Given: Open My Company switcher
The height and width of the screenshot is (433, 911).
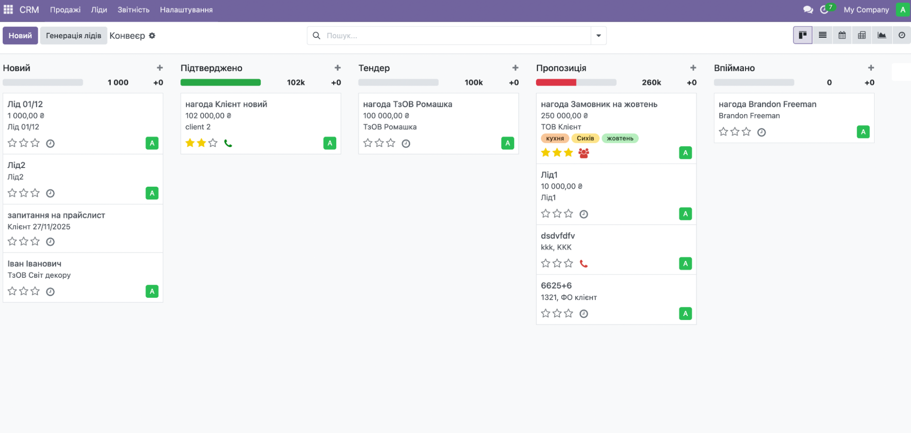Looking at the screenshot, I should tap(866, 10).
